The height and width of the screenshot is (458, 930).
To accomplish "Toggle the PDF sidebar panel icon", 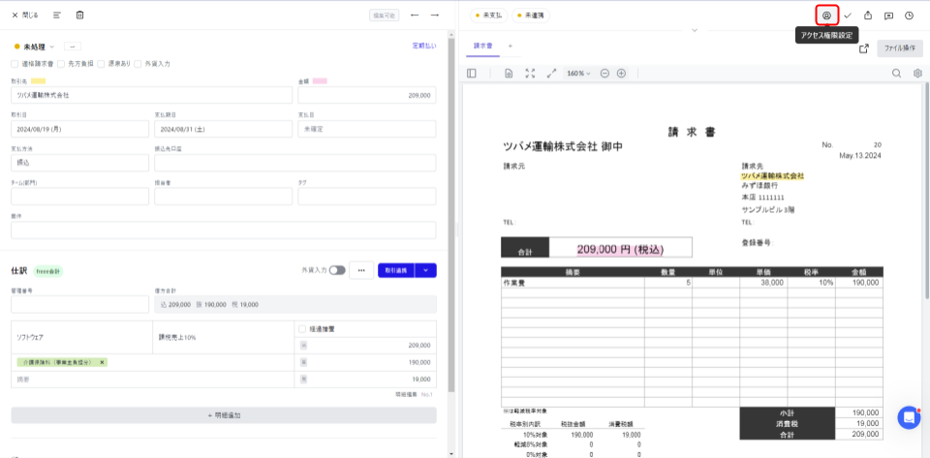I will click(x=472, y=74).
